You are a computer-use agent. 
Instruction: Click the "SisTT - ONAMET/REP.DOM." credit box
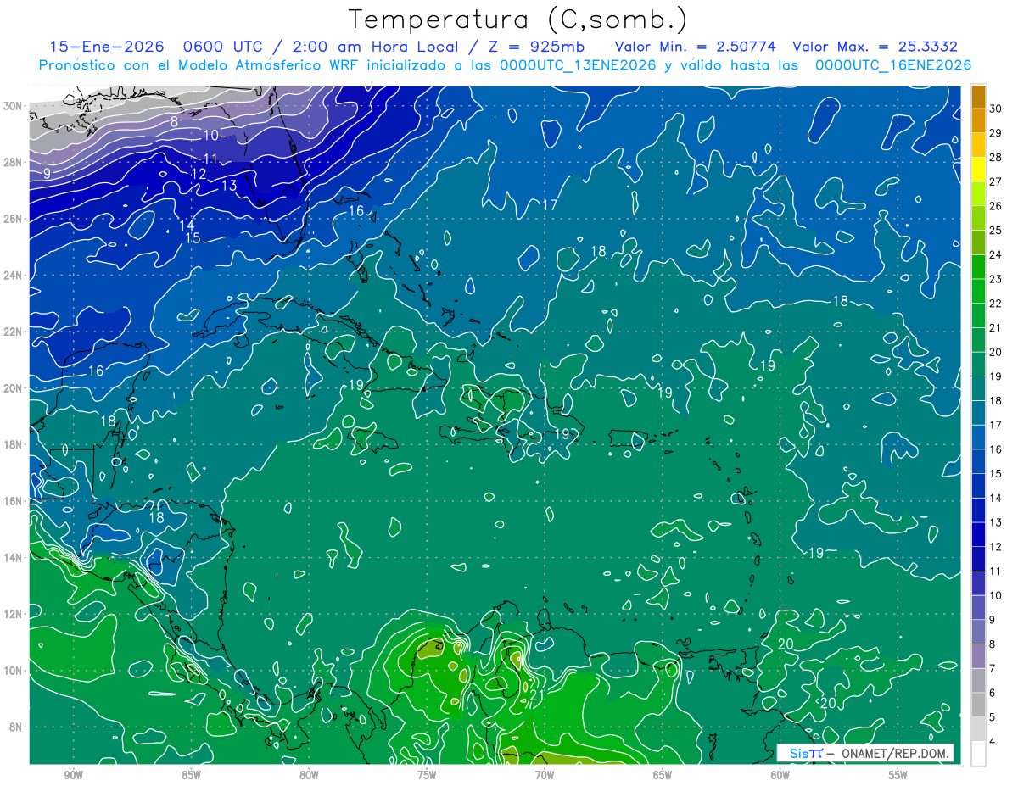(865, 753)
